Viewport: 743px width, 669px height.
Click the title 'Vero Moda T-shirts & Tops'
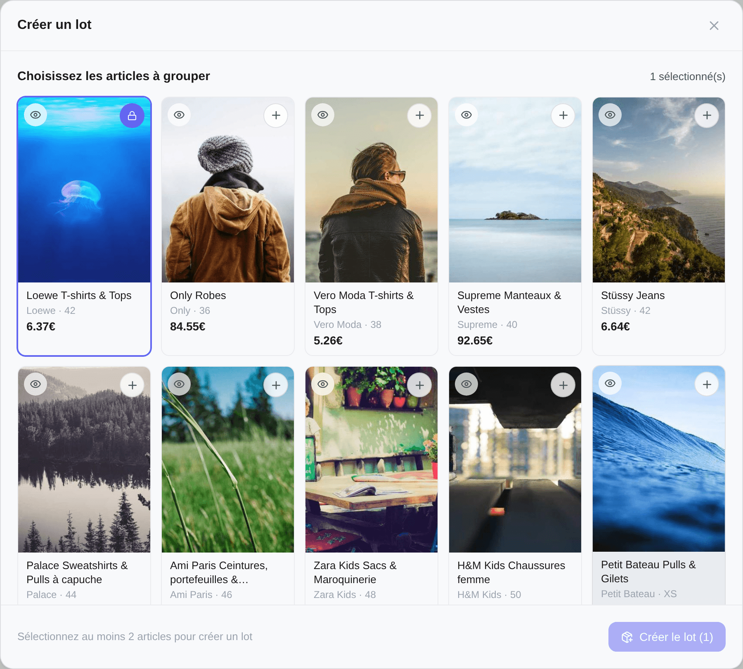(x=364, y=302)
